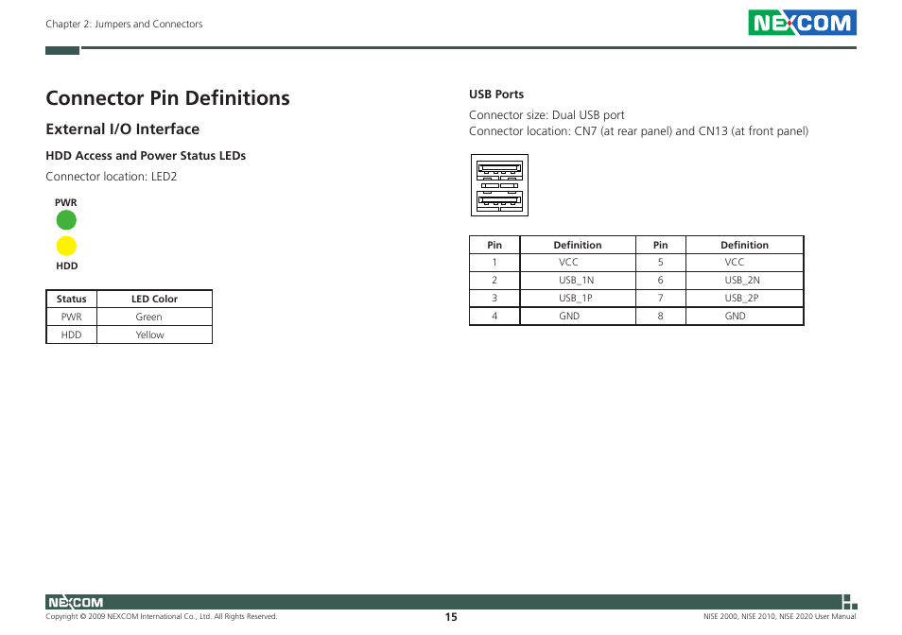Select the PWR row in the LED table
Image resolution: width=902 pixels, height=635 pixels.
(x=129, y=317)
